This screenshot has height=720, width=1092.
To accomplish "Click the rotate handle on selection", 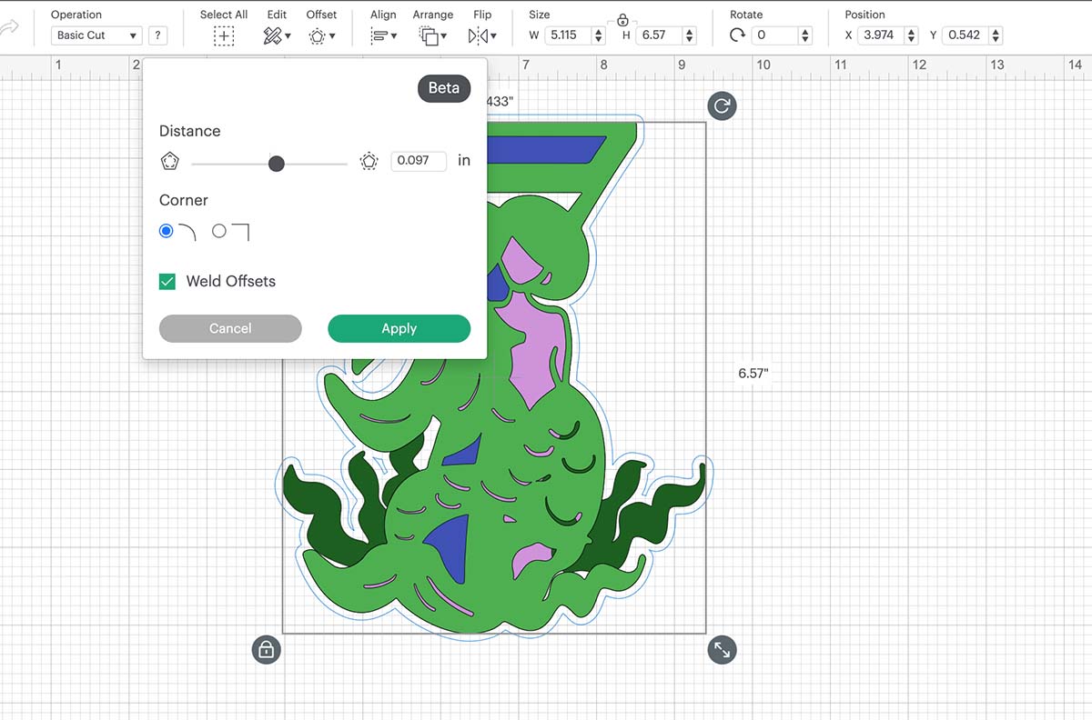I will [722, 105].
